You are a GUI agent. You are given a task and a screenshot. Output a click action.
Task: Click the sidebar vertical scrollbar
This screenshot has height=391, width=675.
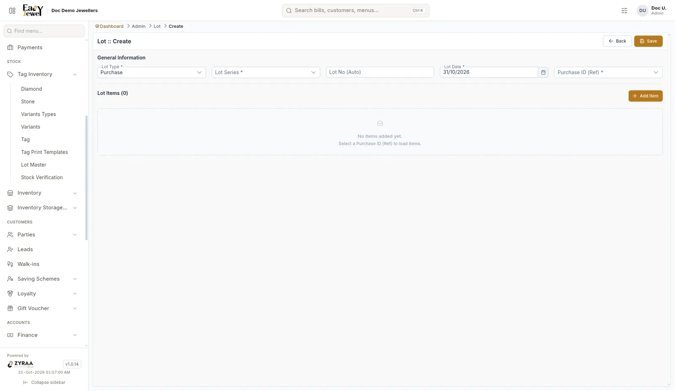click(x=86, y=178)
